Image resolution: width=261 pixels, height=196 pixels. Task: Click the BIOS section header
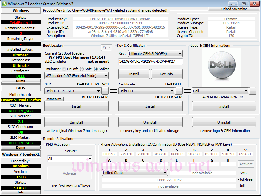pyautogui.click(x=21, y=88)
